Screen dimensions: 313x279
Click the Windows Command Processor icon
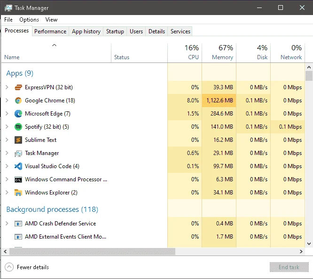(18, 179)
